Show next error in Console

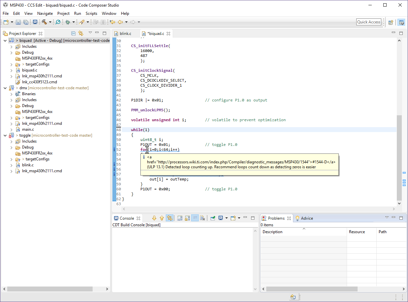click(154, 218)
